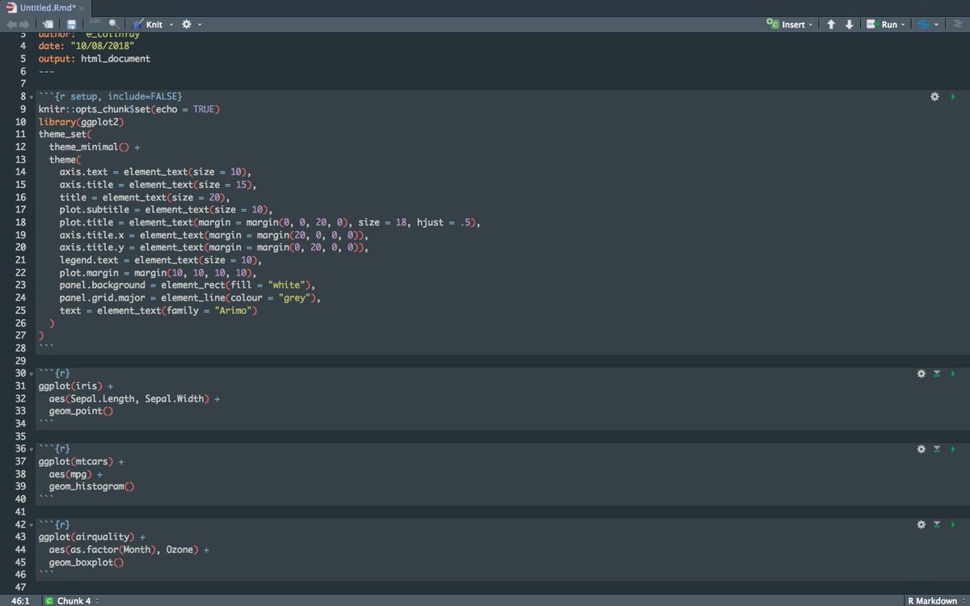Close the Untitled.Rmd tab
Image resolution: width=970 pixels, height=606 pixels.
[x=82, y=7]
